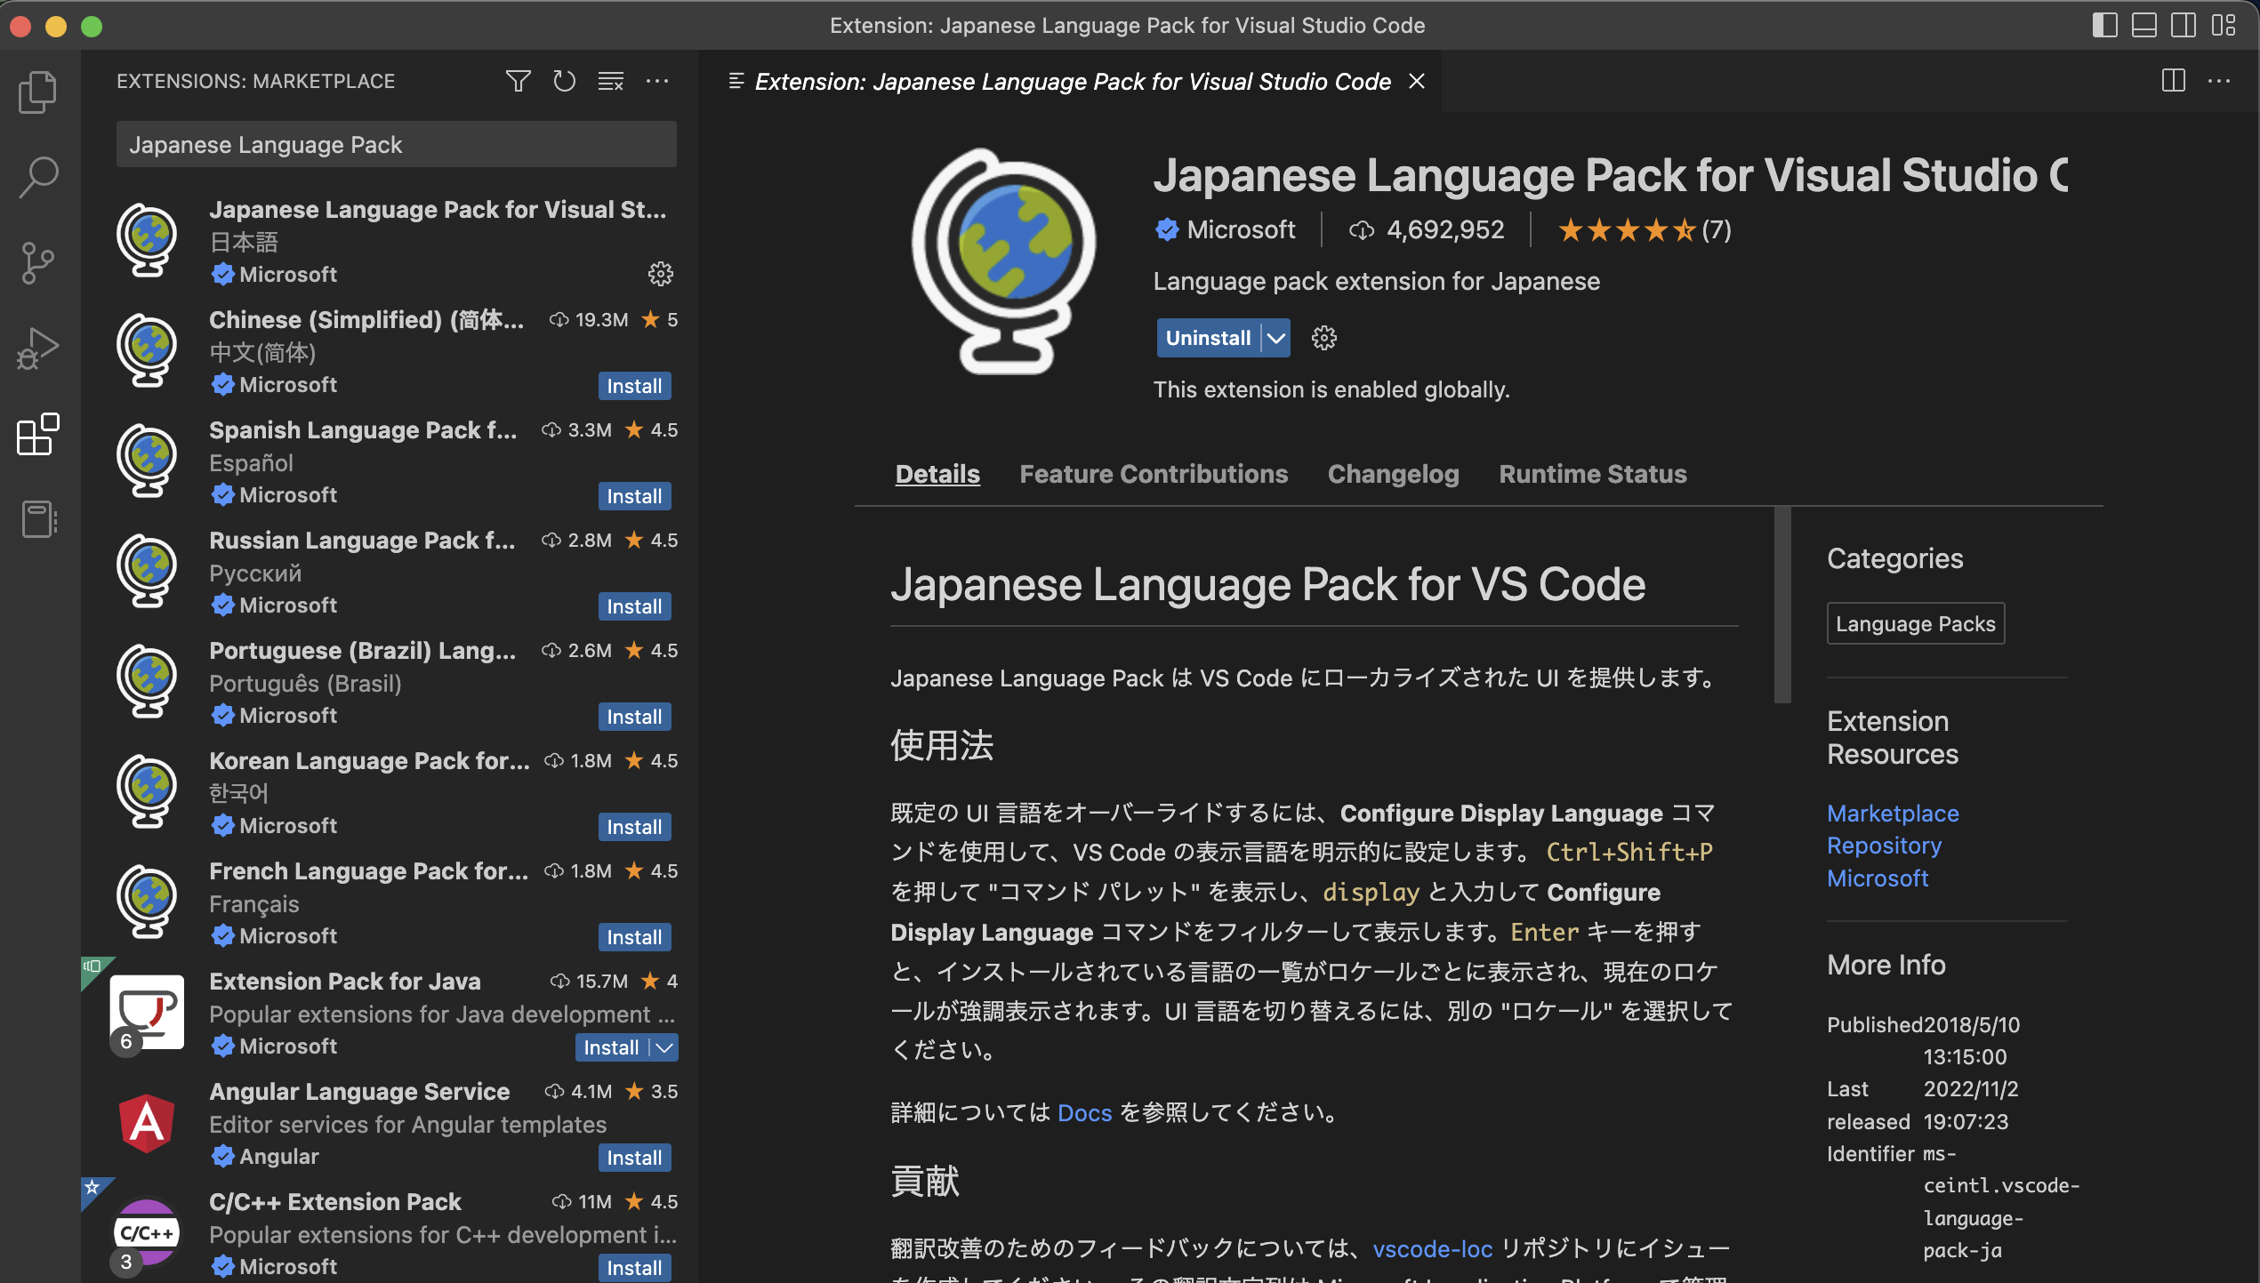Refresh the extensions list

pos(564,81)
